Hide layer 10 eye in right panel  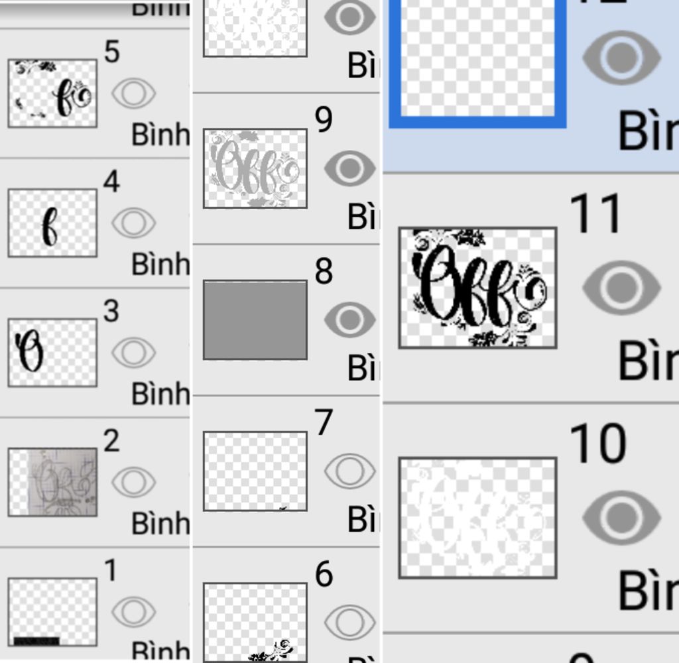pos(621,517)
